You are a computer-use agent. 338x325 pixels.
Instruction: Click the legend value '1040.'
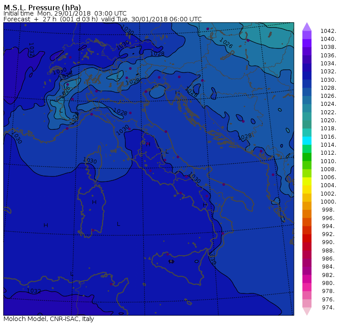328,39
